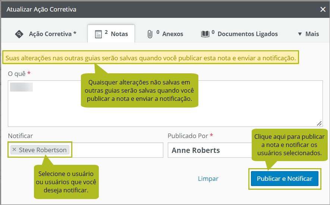
Task: Click the open book icon for Documentos Ligados
Action: tap(205, 34)
